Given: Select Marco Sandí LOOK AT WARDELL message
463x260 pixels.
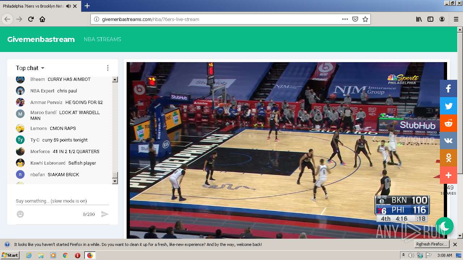Looking at the screenshot, I should pyautogui.click(x=65, y=115).
